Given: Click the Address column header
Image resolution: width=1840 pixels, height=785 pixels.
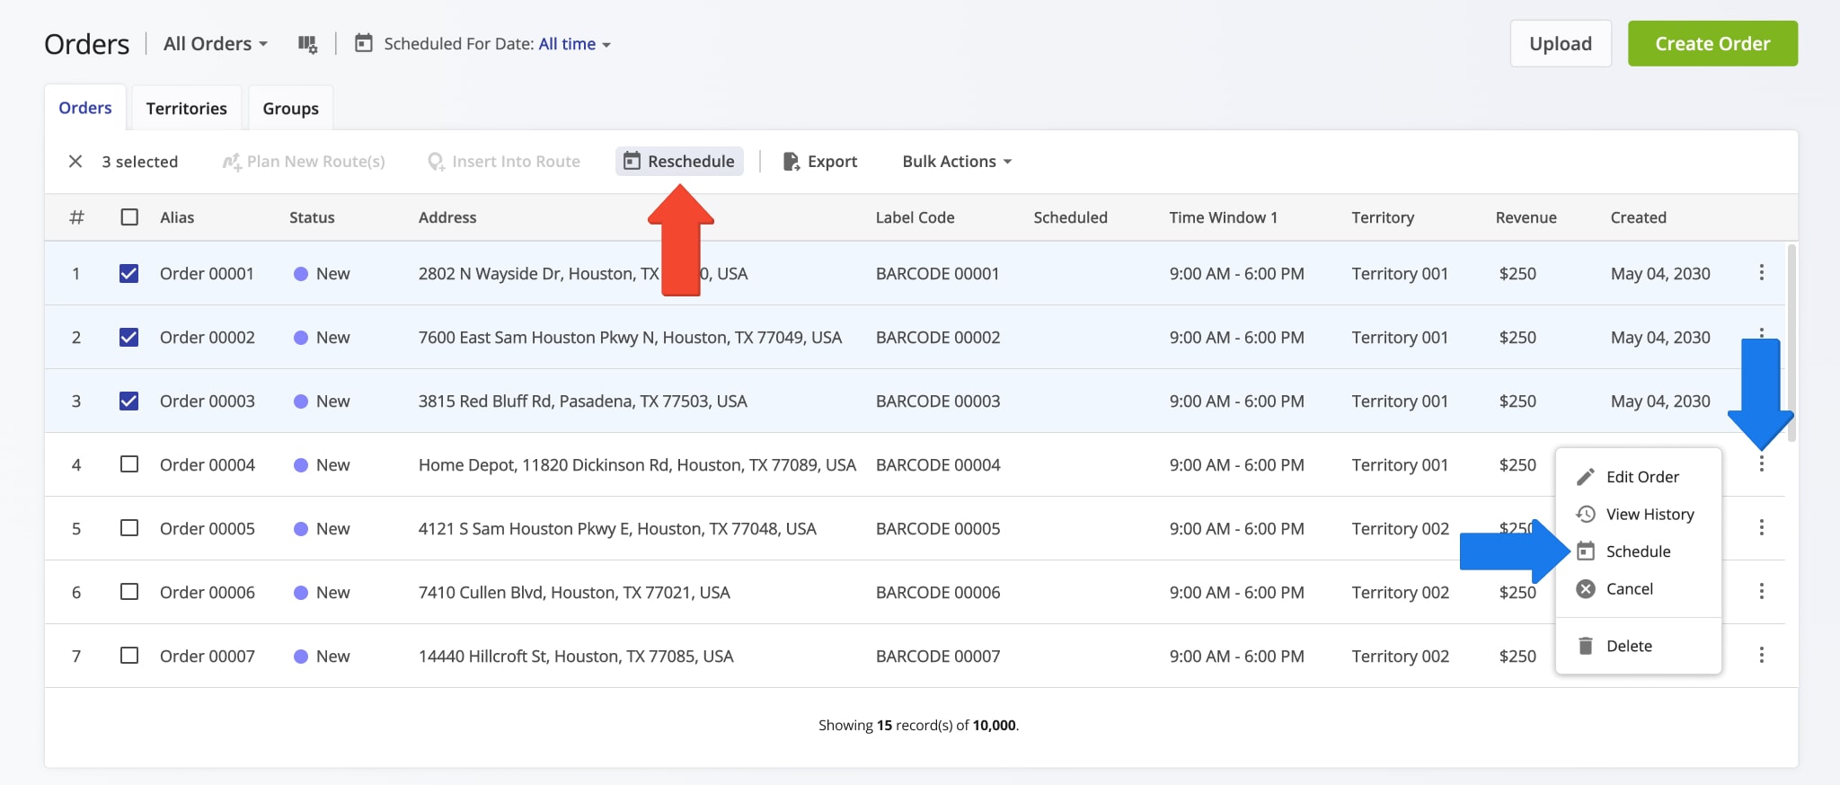Looking at the screenshot, I should [447, 217].
